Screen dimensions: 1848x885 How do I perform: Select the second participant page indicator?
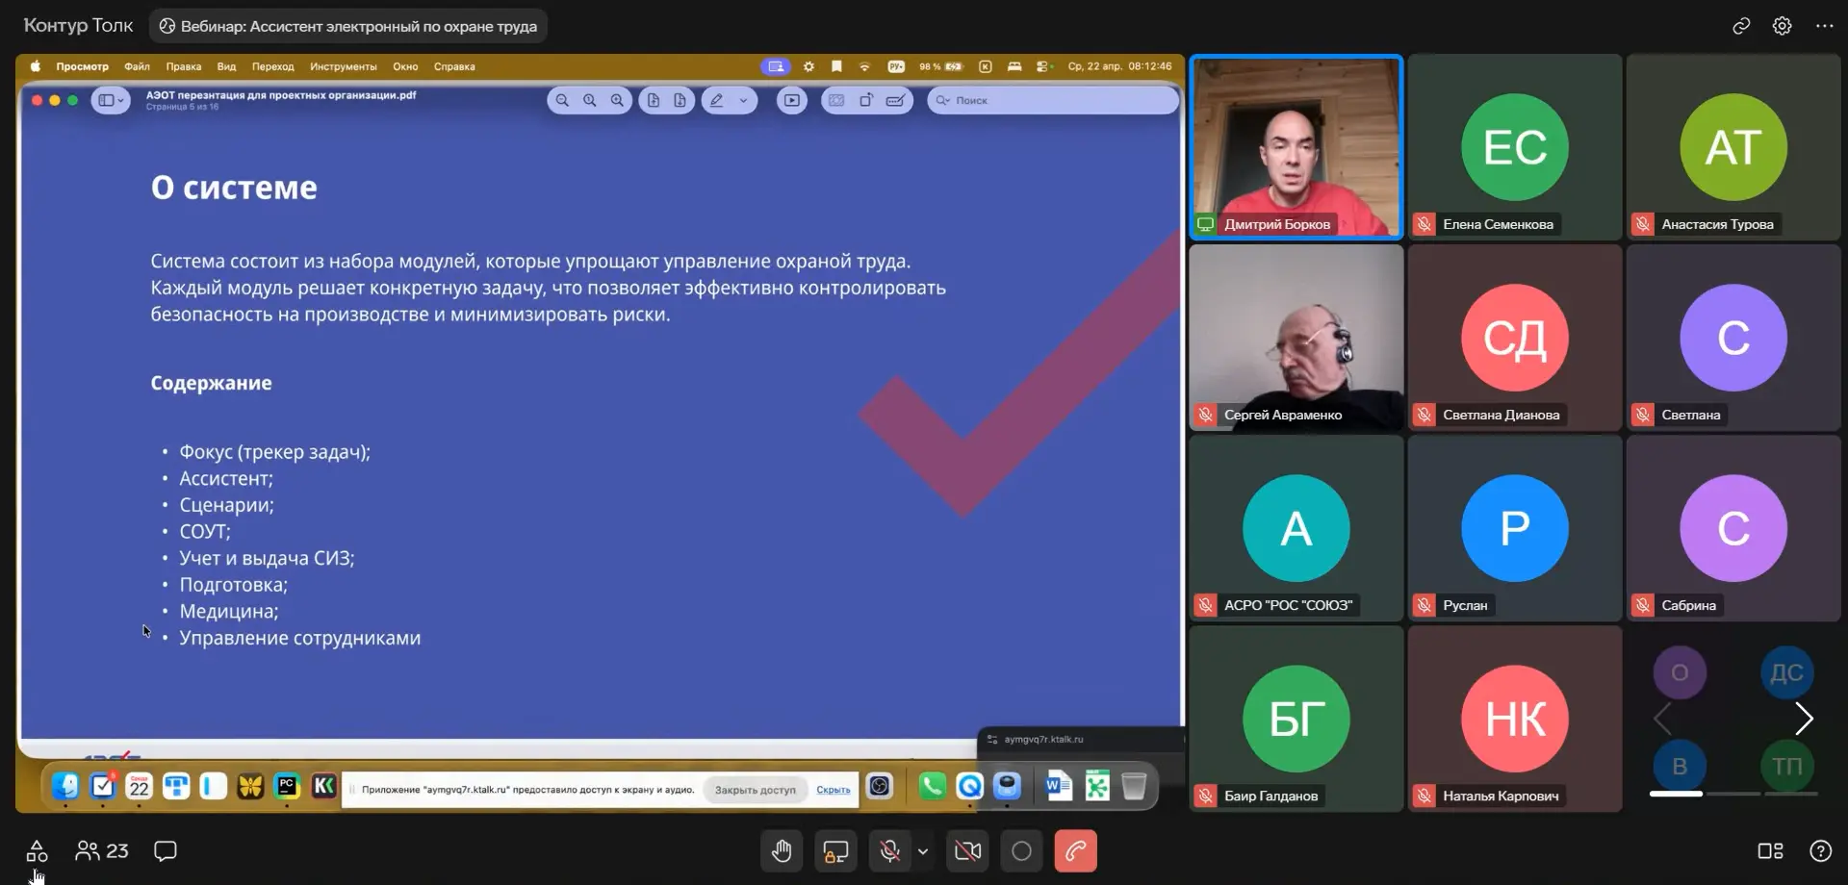click(1732, 794)
